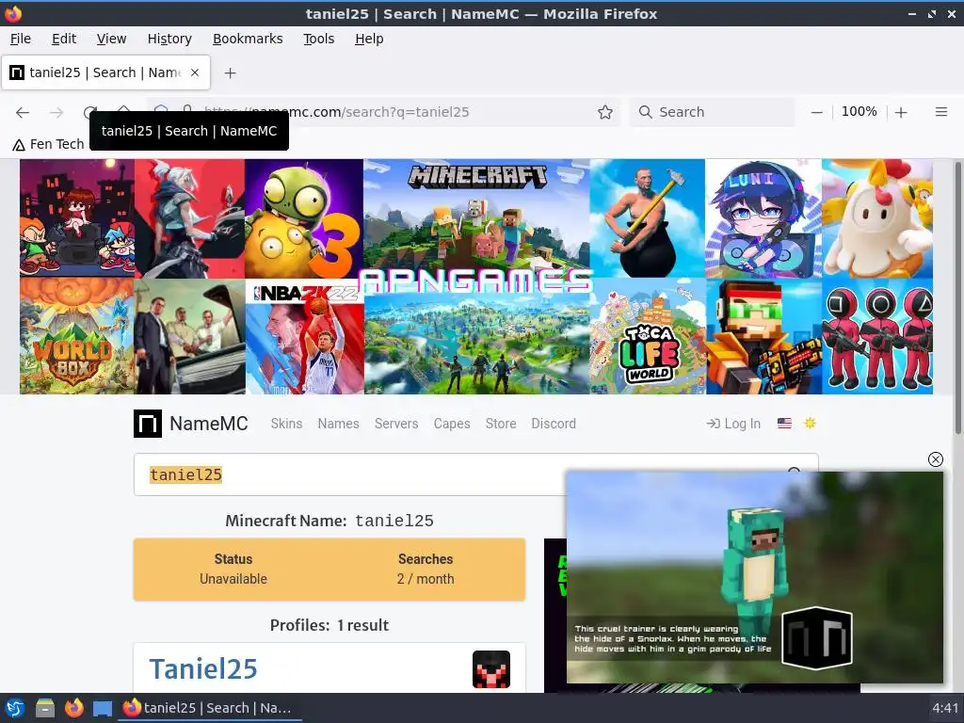Screen dimensions: 964x723
Task: Open the Taniel25 profile link
Action: pos(203,669)
